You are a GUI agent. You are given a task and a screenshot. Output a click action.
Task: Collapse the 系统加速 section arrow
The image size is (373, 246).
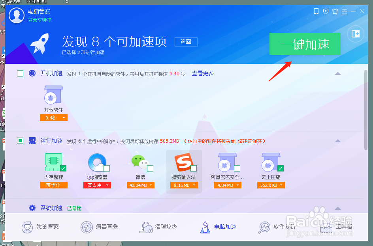coord(338,208)
